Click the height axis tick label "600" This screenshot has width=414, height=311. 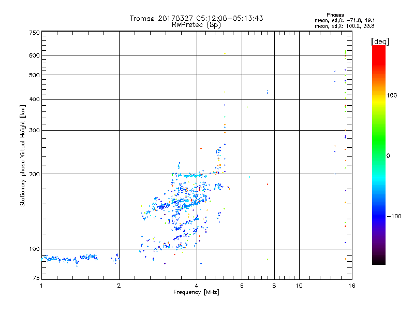(34, 55)
